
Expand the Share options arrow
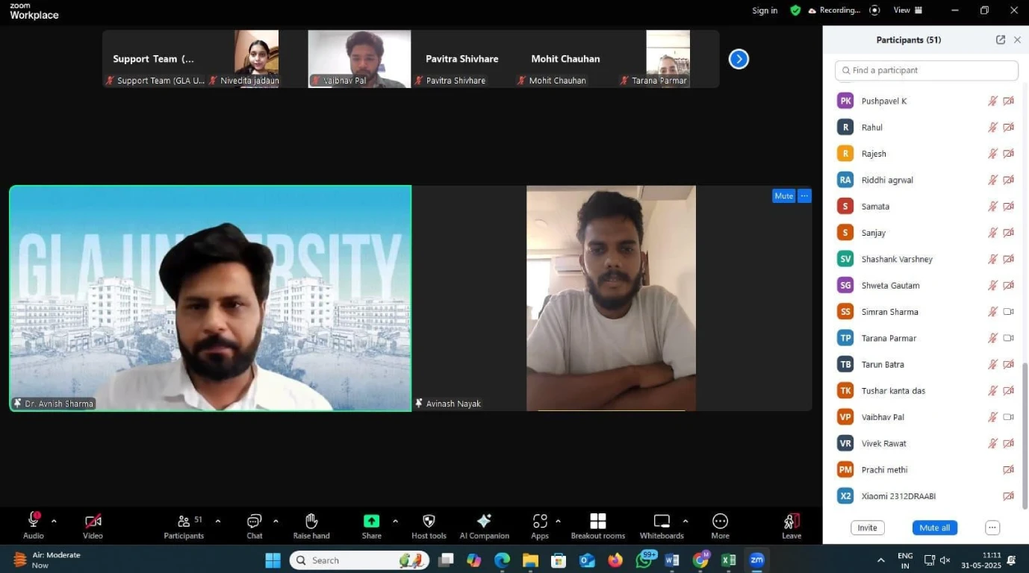(x=395, y=521)
